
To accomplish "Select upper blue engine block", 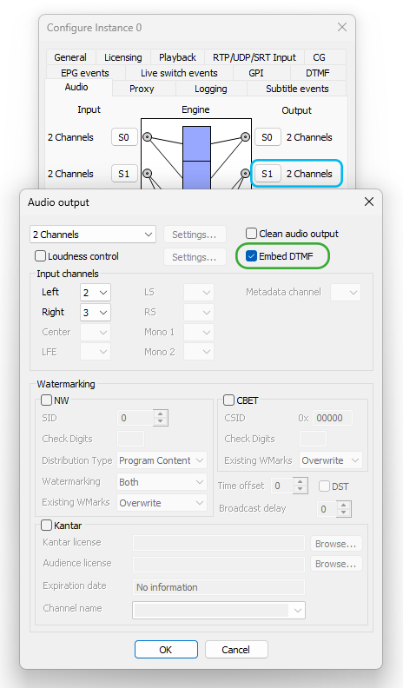I will (196, 143).
